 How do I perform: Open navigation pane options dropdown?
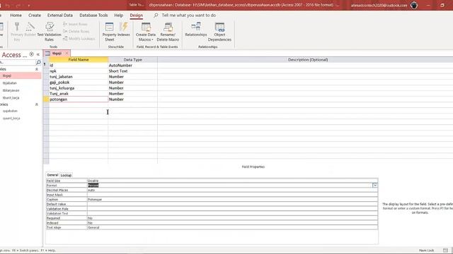point(31,54)
